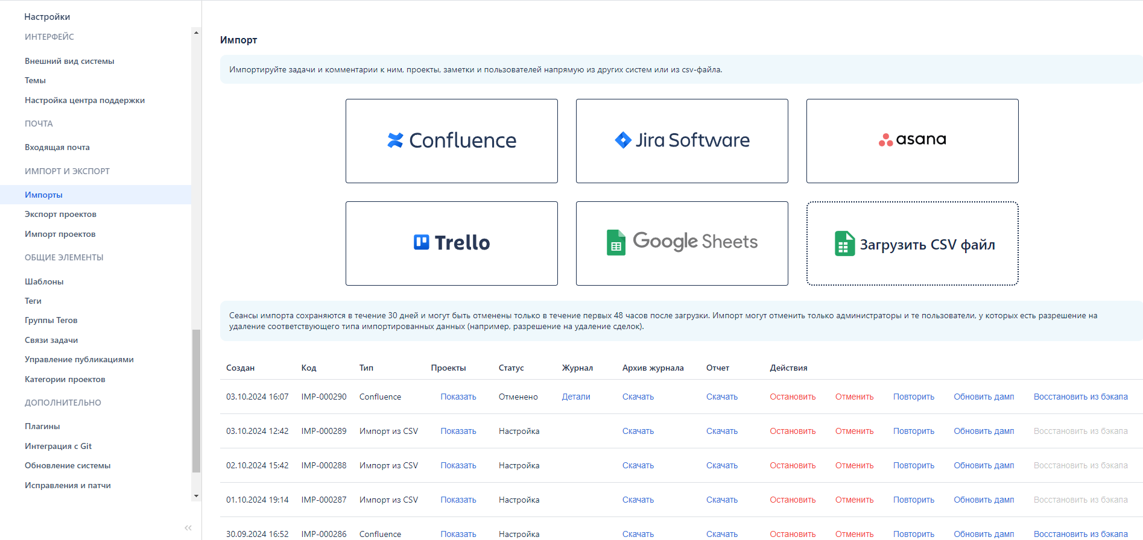This screenshot has height=540, width=1143.
Task: Open the Jira Software import card
Action: click(x=682, y=141)
